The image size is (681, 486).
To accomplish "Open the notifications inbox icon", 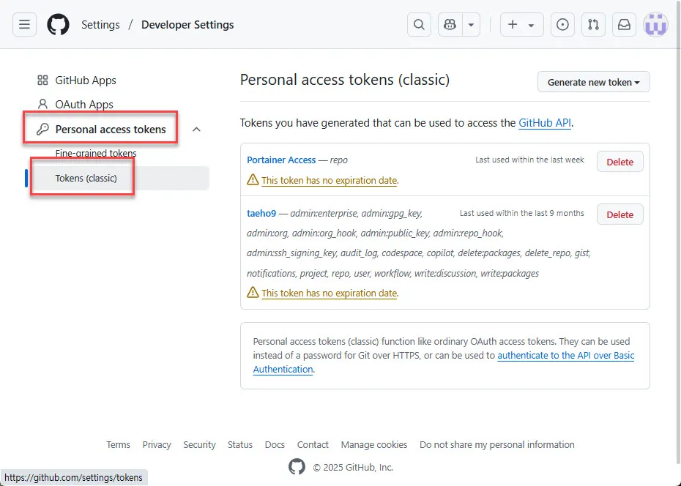I will tap(624, 24).
